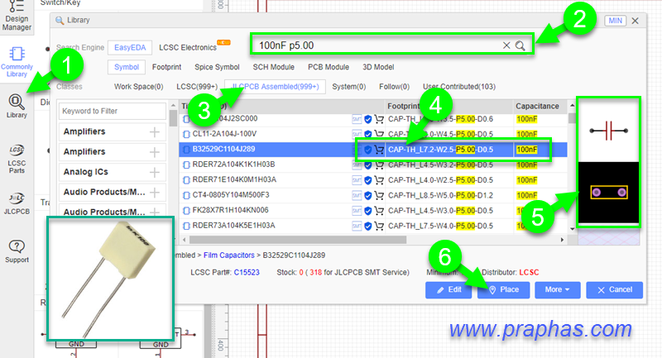The height and width of the screenshot is (358, 662).
Task: Open LCSC part number C15523 link
Action: point(247,272)
